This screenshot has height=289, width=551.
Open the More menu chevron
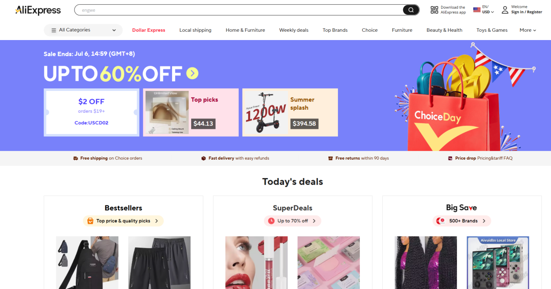534,30
